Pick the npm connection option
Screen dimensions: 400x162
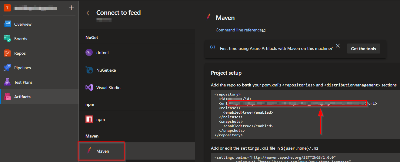coord(100,119)
